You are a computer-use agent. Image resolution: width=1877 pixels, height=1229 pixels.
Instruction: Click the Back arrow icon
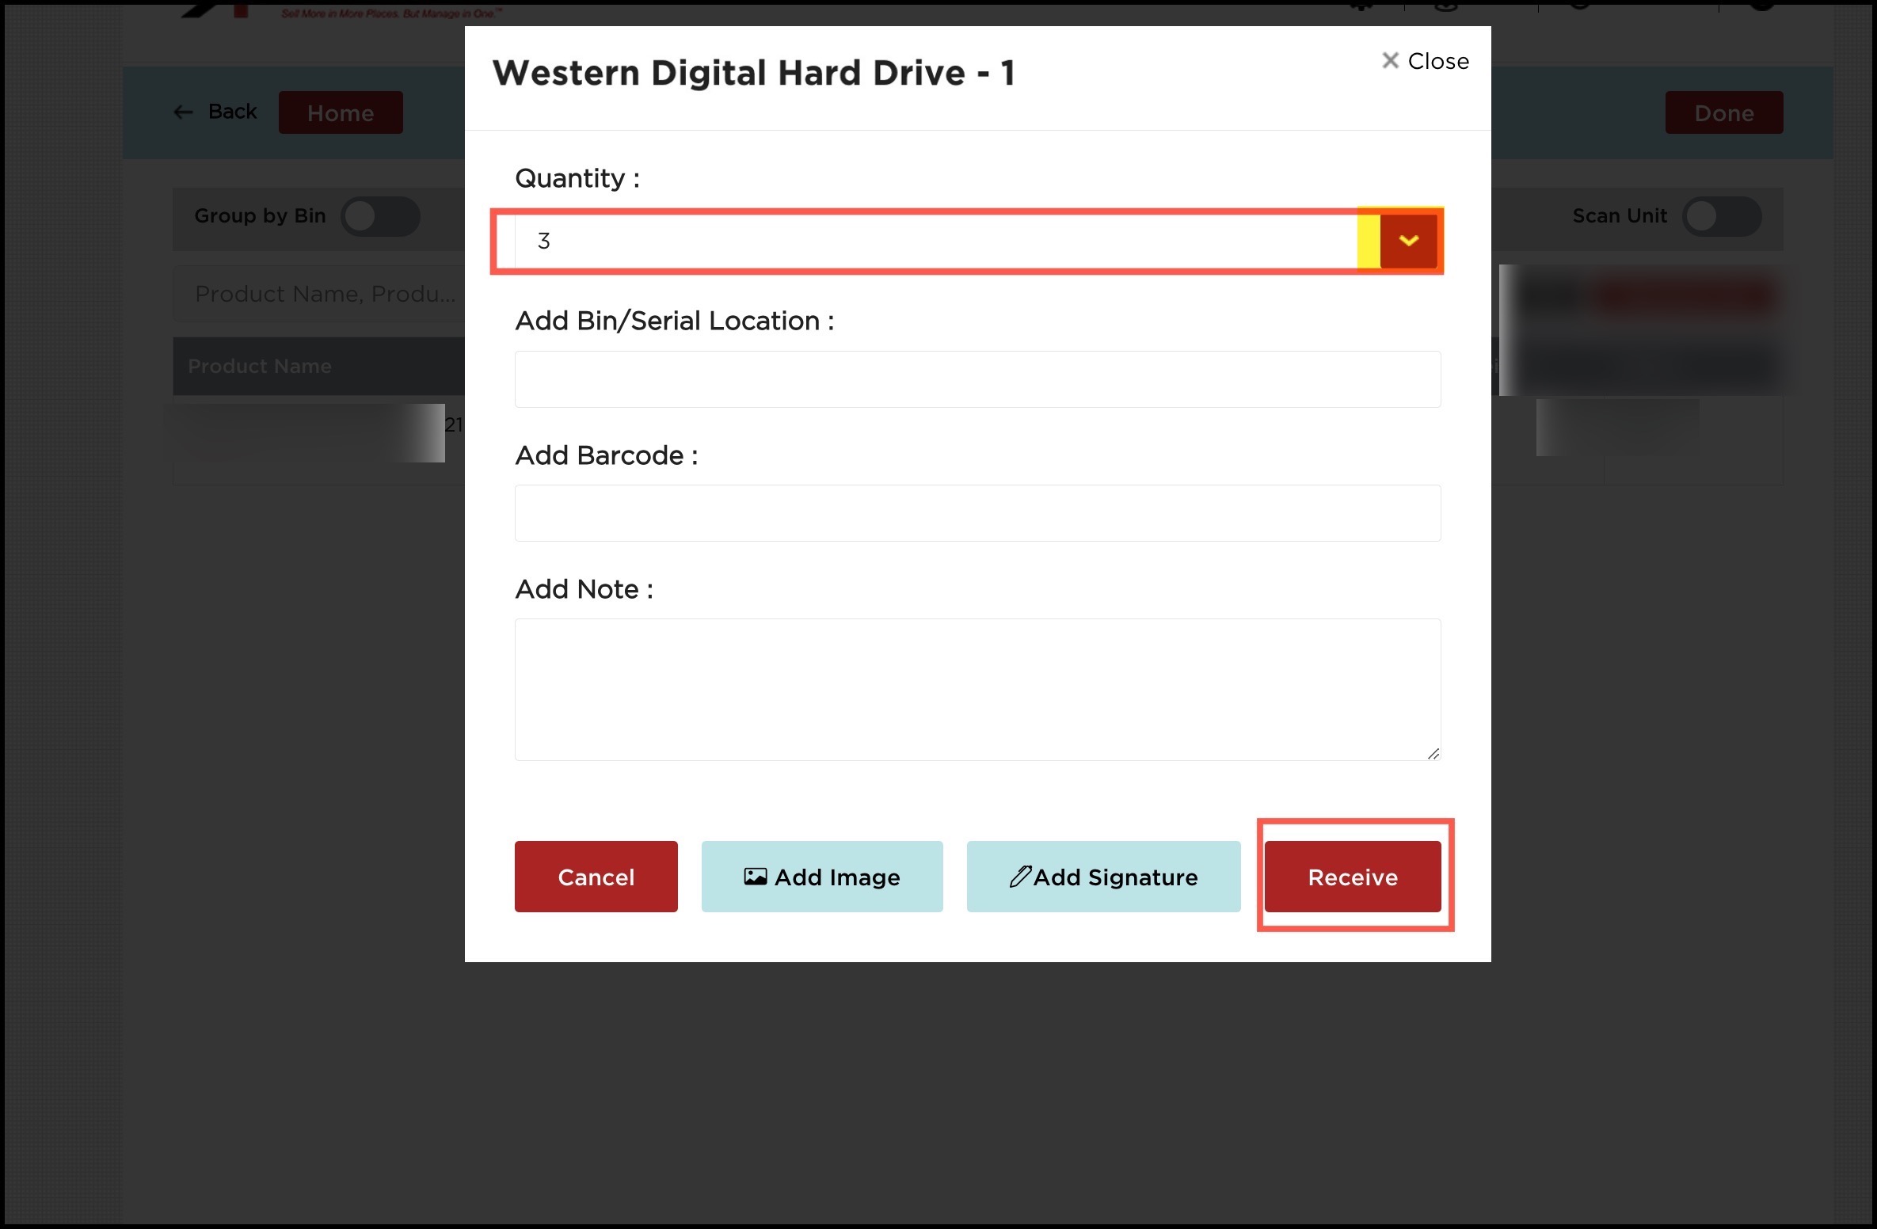pyautogui.click(x=183, y=112)
